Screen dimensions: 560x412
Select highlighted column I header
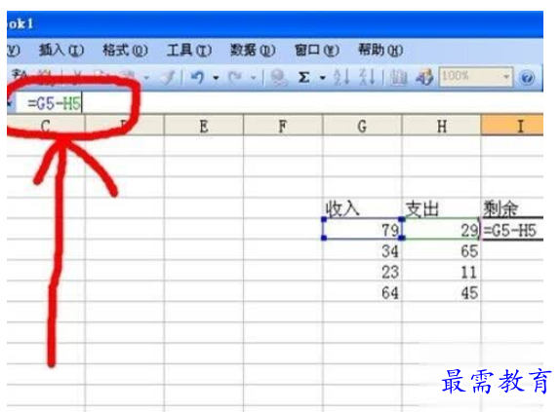(x=512, y=126)
